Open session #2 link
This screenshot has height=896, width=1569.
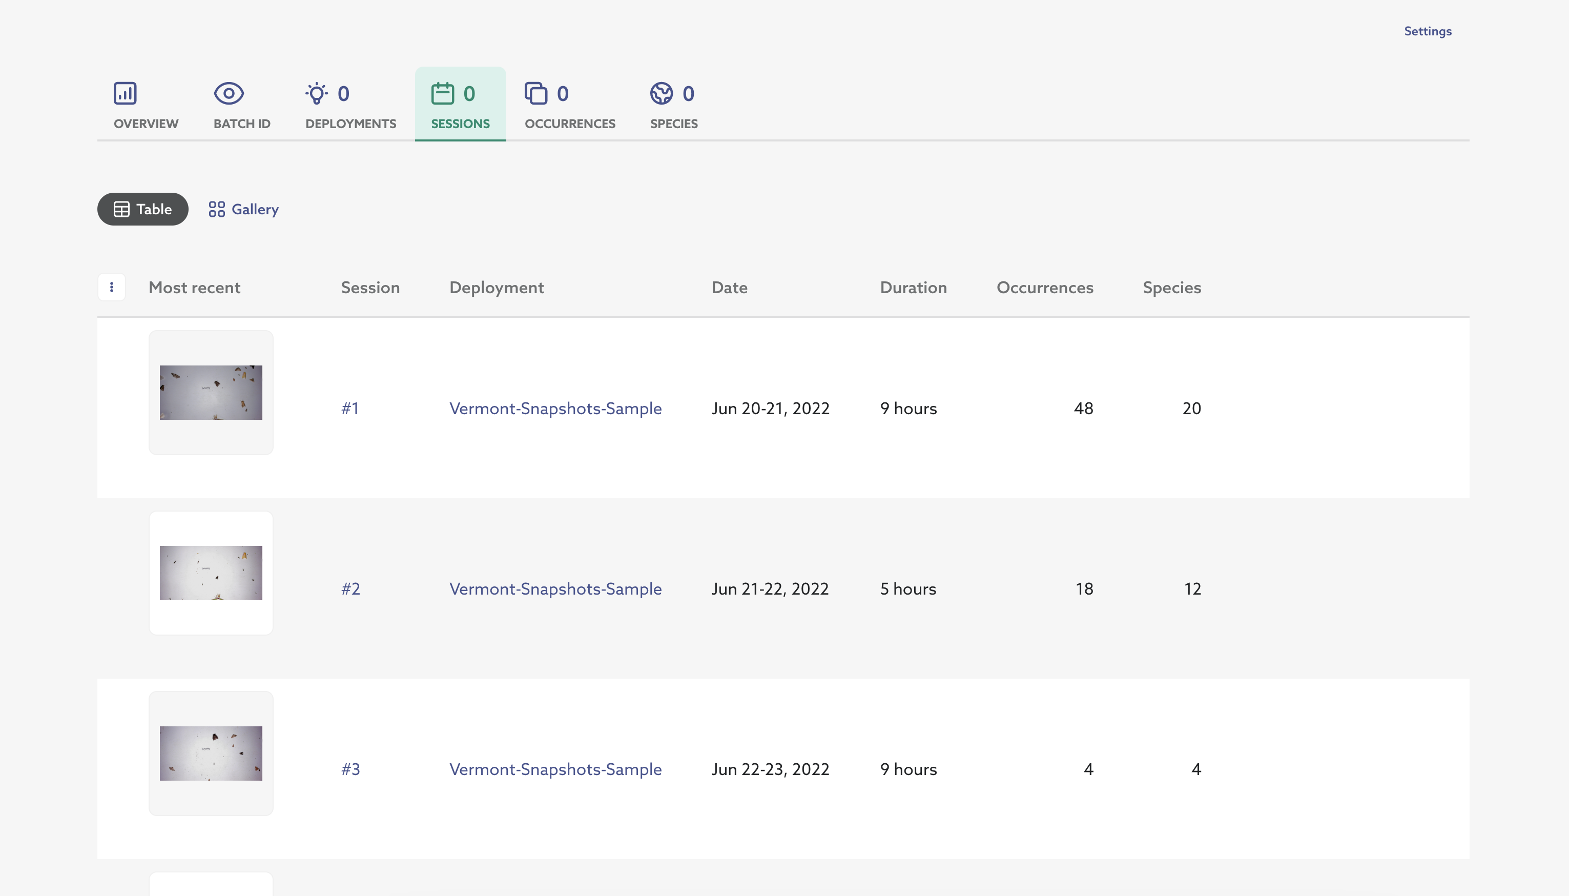(x=350, y=589)
